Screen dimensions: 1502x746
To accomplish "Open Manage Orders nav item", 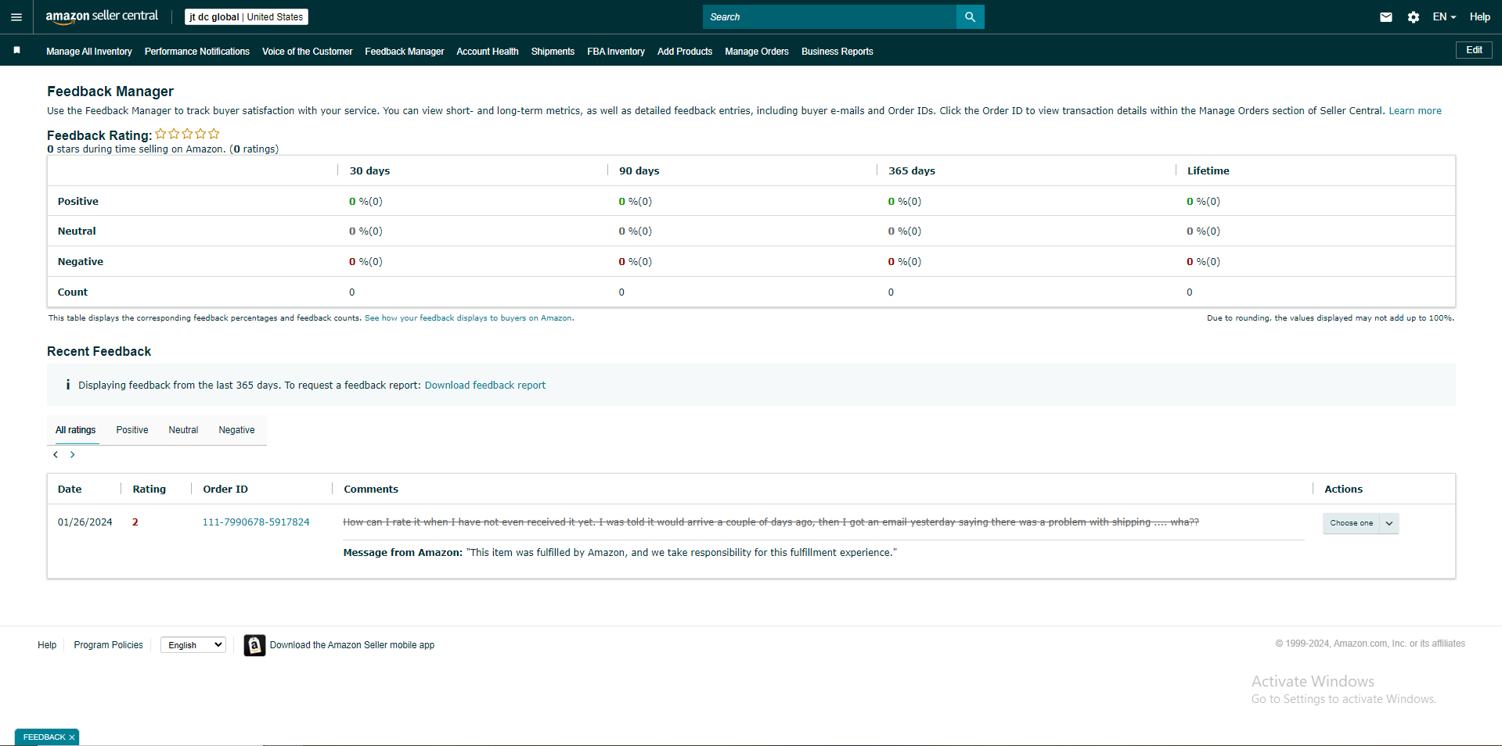I will (757, 52).
